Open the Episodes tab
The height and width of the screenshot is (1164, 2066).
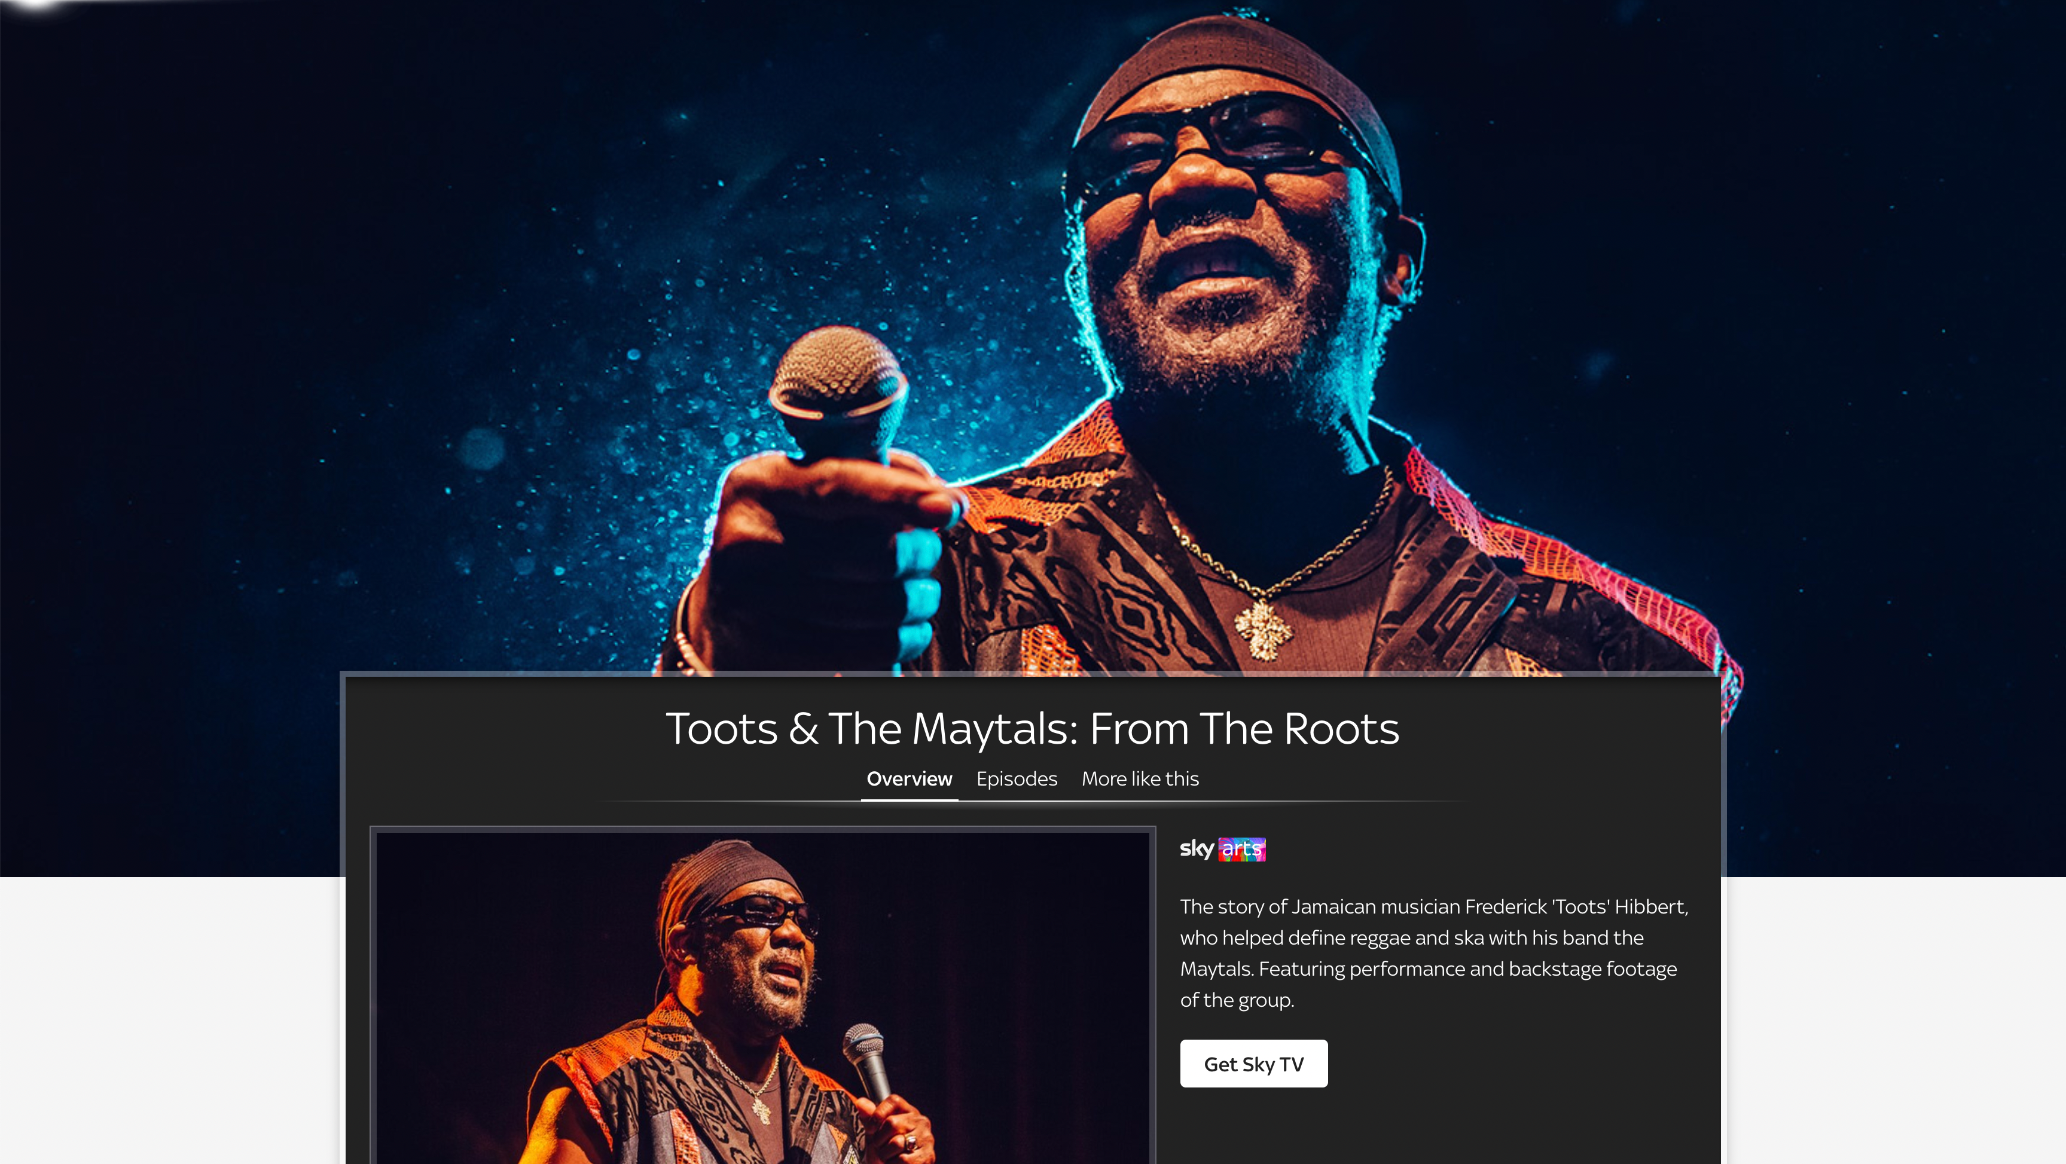pos(1016,778)
